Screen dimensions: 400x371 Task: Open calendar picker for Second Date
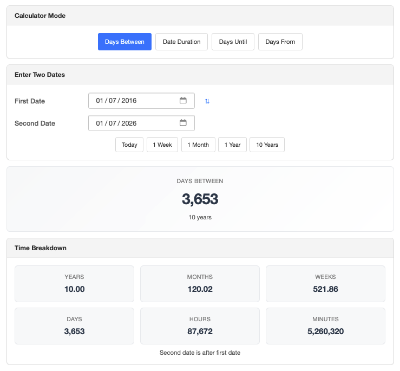183,123
